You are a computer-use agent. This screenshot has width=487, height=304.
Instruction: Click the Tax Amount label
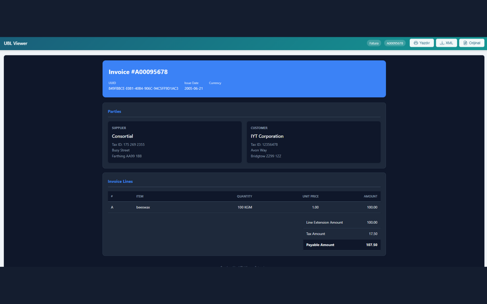(315, 234)
